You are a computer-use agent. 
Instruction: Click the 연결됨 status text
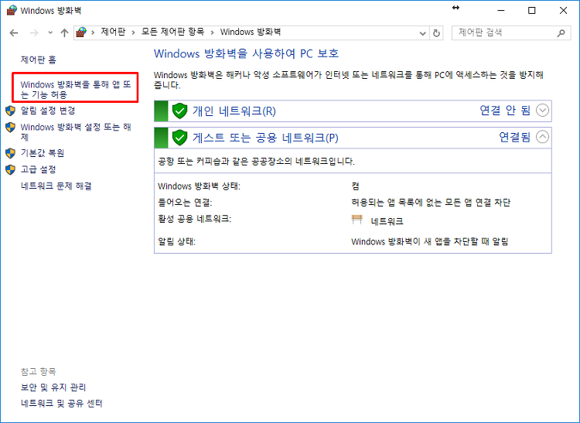[x=514, y=137]
